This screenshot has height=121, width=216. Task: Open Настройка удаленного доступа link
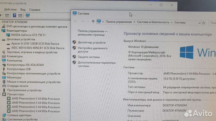(93, 50)
